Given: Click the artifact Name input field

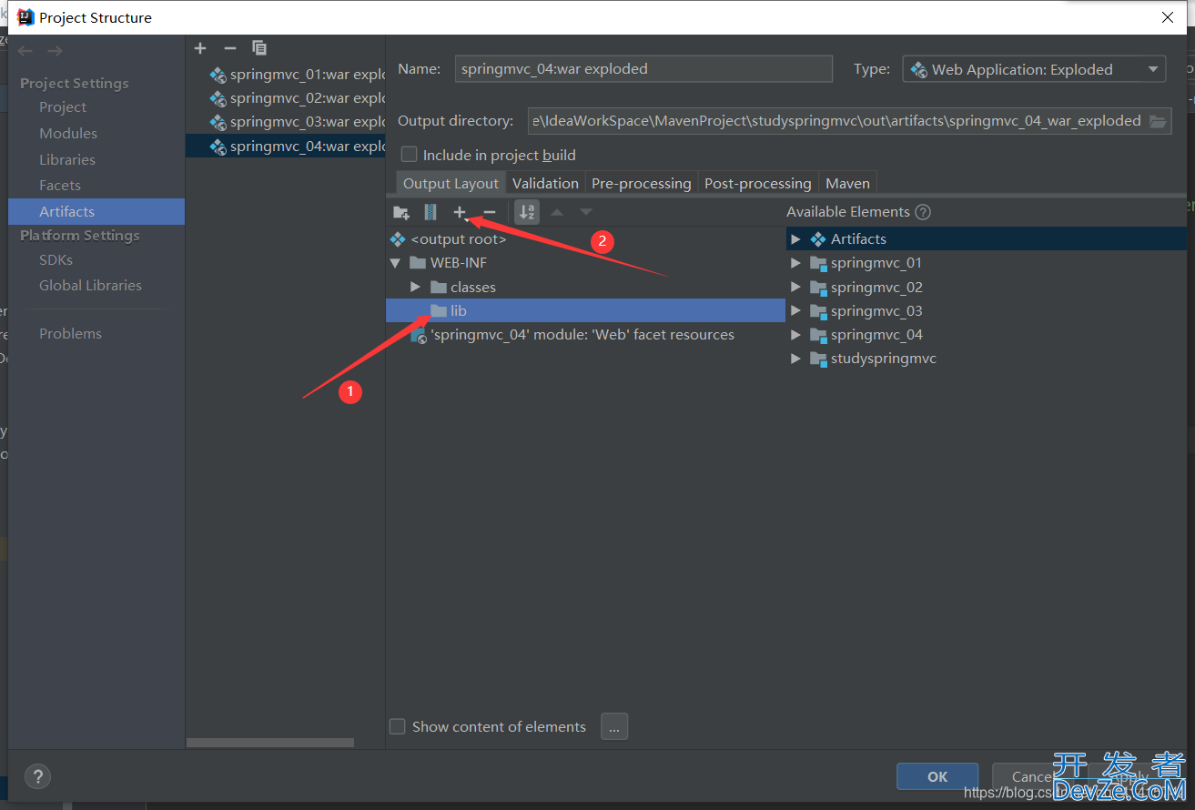Looking at the screenshot, I should pos(643,69).
